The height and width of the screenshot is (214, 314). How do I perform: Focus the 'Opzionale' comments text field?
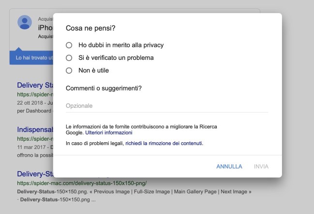167,106
